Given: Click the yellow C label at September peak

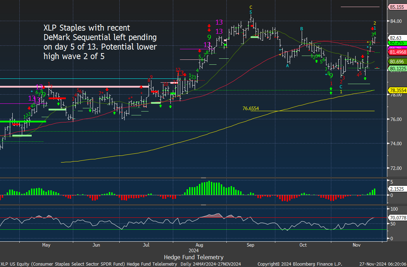Looking at the screenshot, I should point(251,7).
